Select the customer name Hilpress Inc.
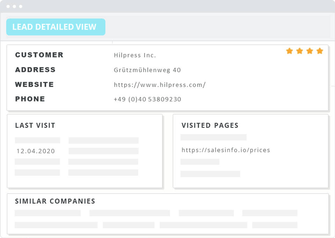The width and height of the screenshot is (335, 238). (x=135, y=55)
